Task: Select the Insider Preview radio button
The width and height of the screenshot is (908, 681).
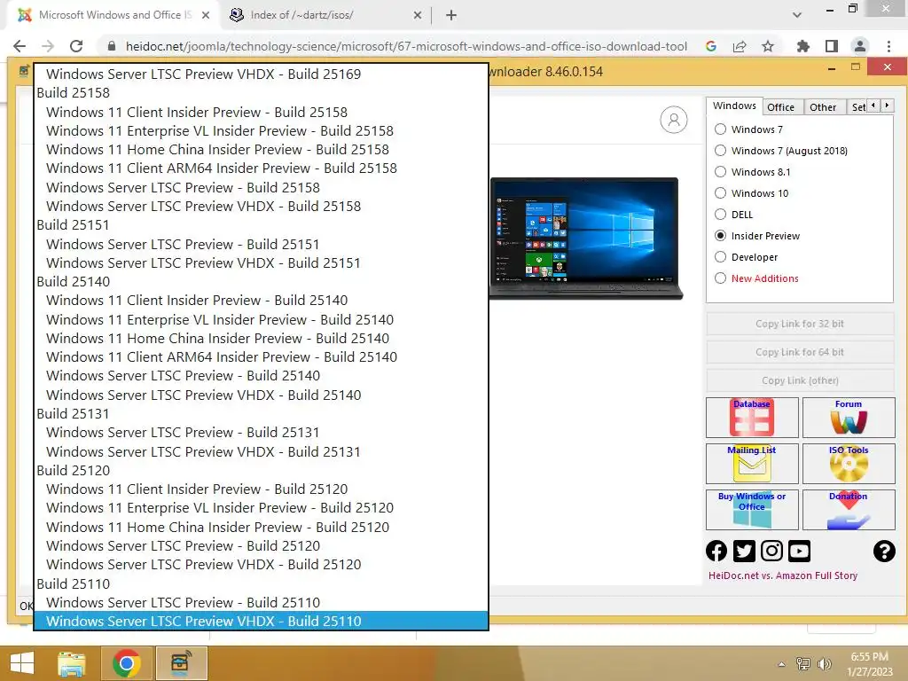Action: coord(720,236)
